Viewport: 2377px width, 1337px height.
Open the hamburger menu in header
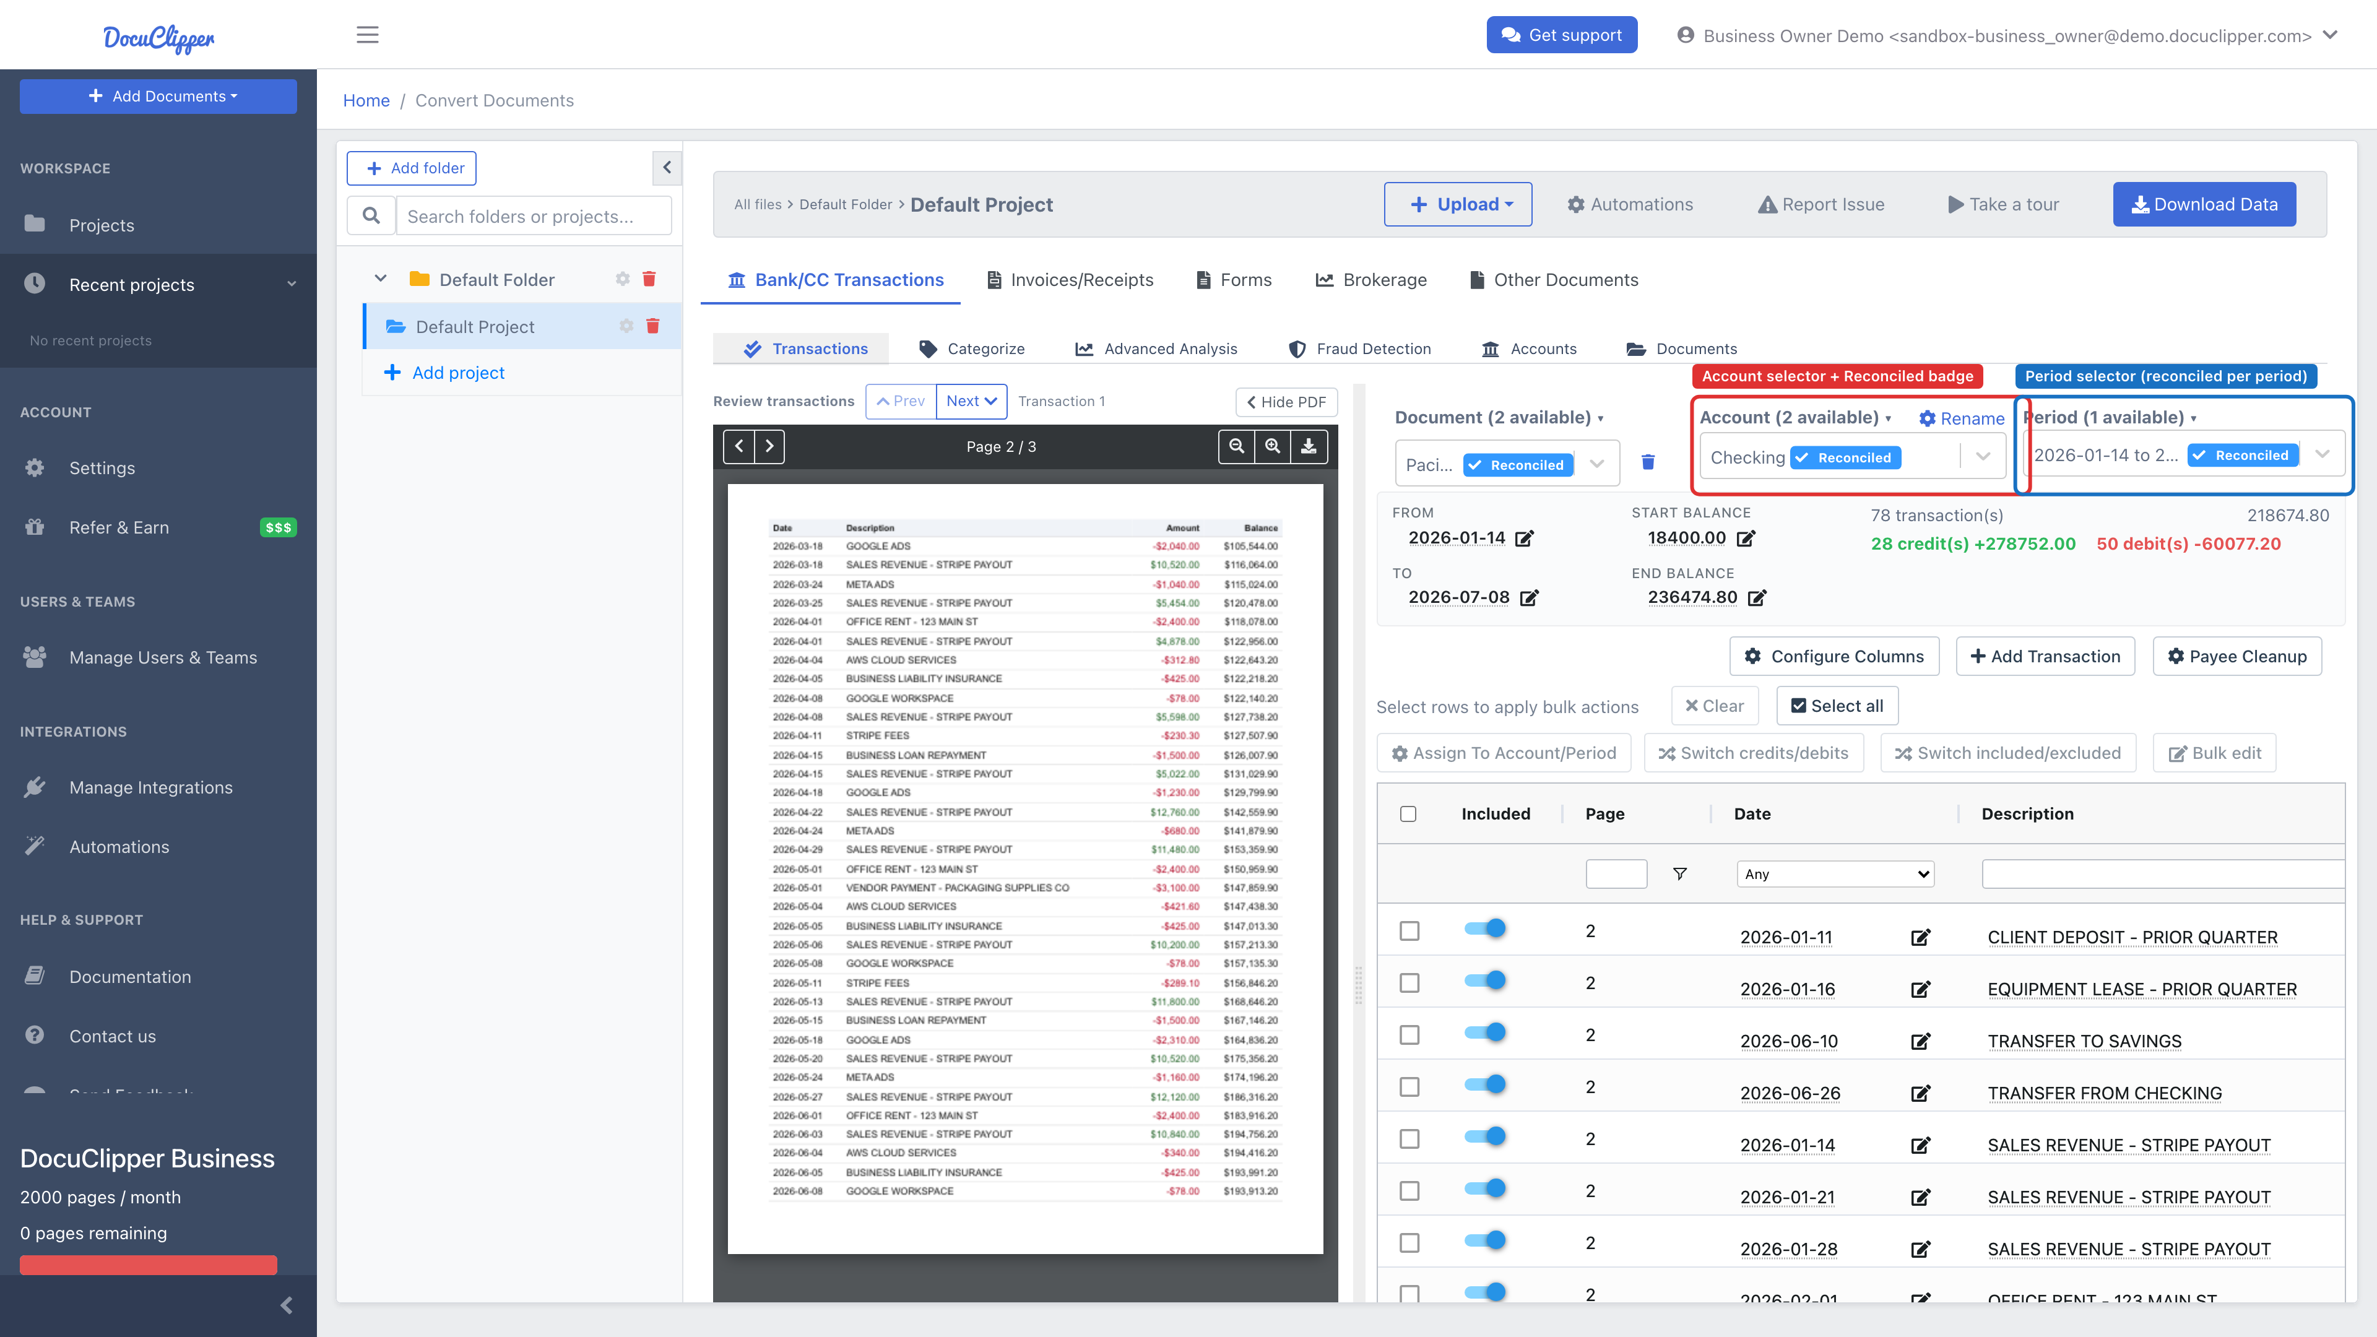[x=367, y=35]
